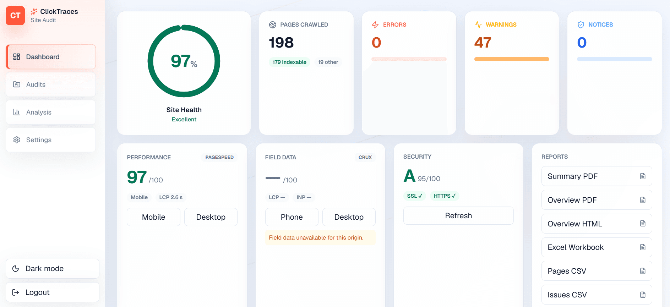The height and width of the screenshot is (307, 670).
Task: Go to the Analysis page
Action: click(x=51, y=112)
